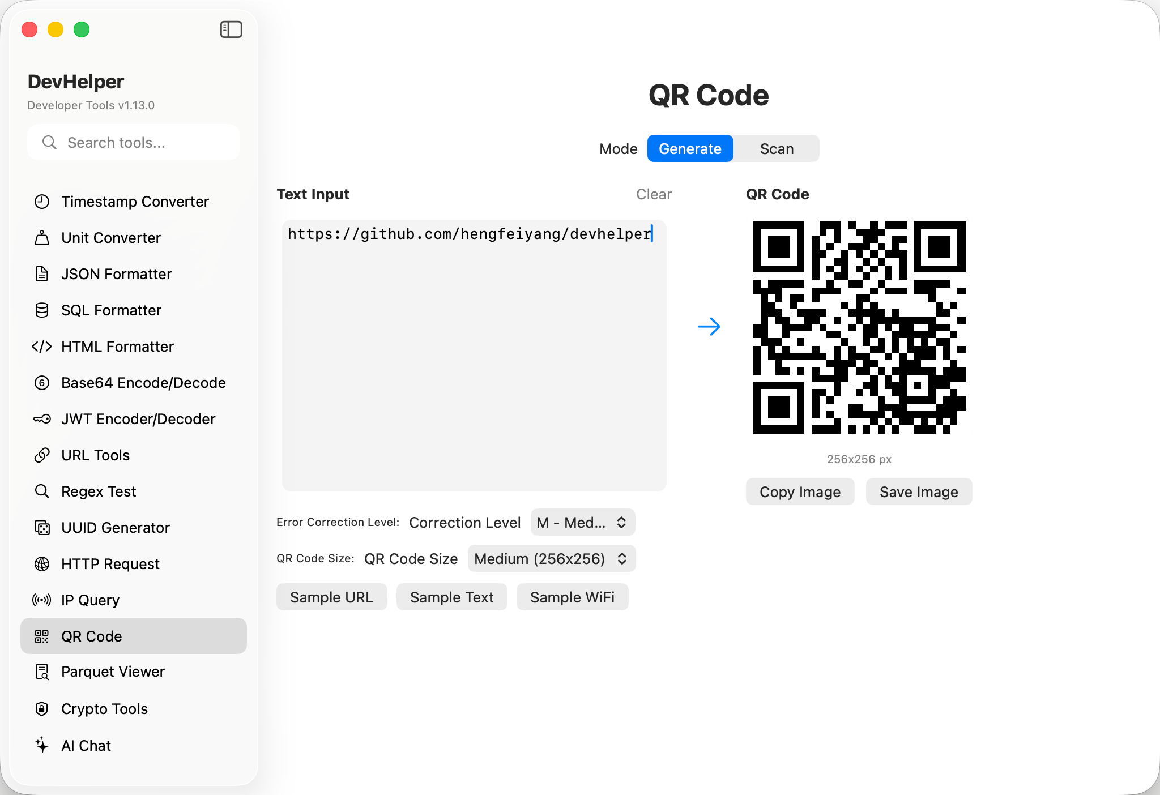Click the JSON Formatter document icon
1160x795 pixels.
(x=42, y=274)
